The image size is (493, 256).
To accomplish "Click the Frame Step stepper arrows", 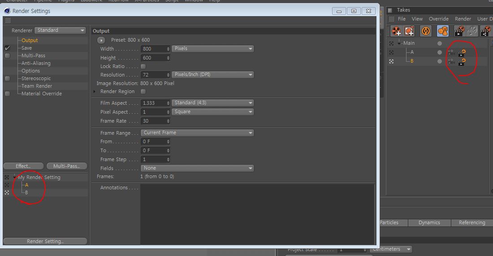I will pyautogui.click(x=168, y=160).
